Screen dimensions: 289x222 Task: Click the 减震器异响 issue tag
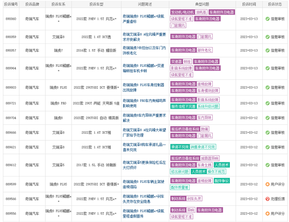click(210, 158)
